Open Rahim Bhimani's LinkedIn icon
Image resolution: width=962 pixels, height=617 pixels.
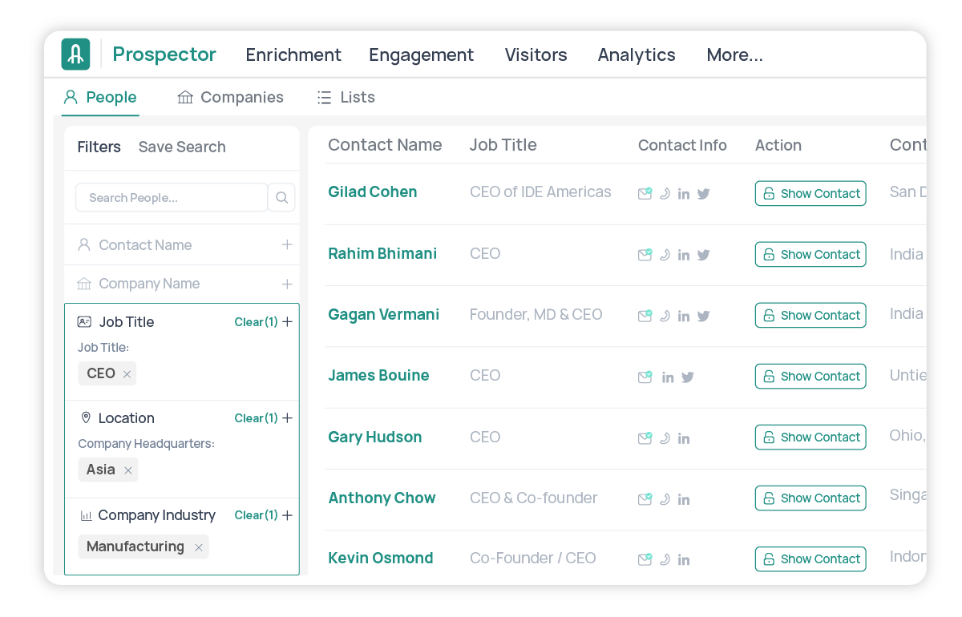(684, 254)
